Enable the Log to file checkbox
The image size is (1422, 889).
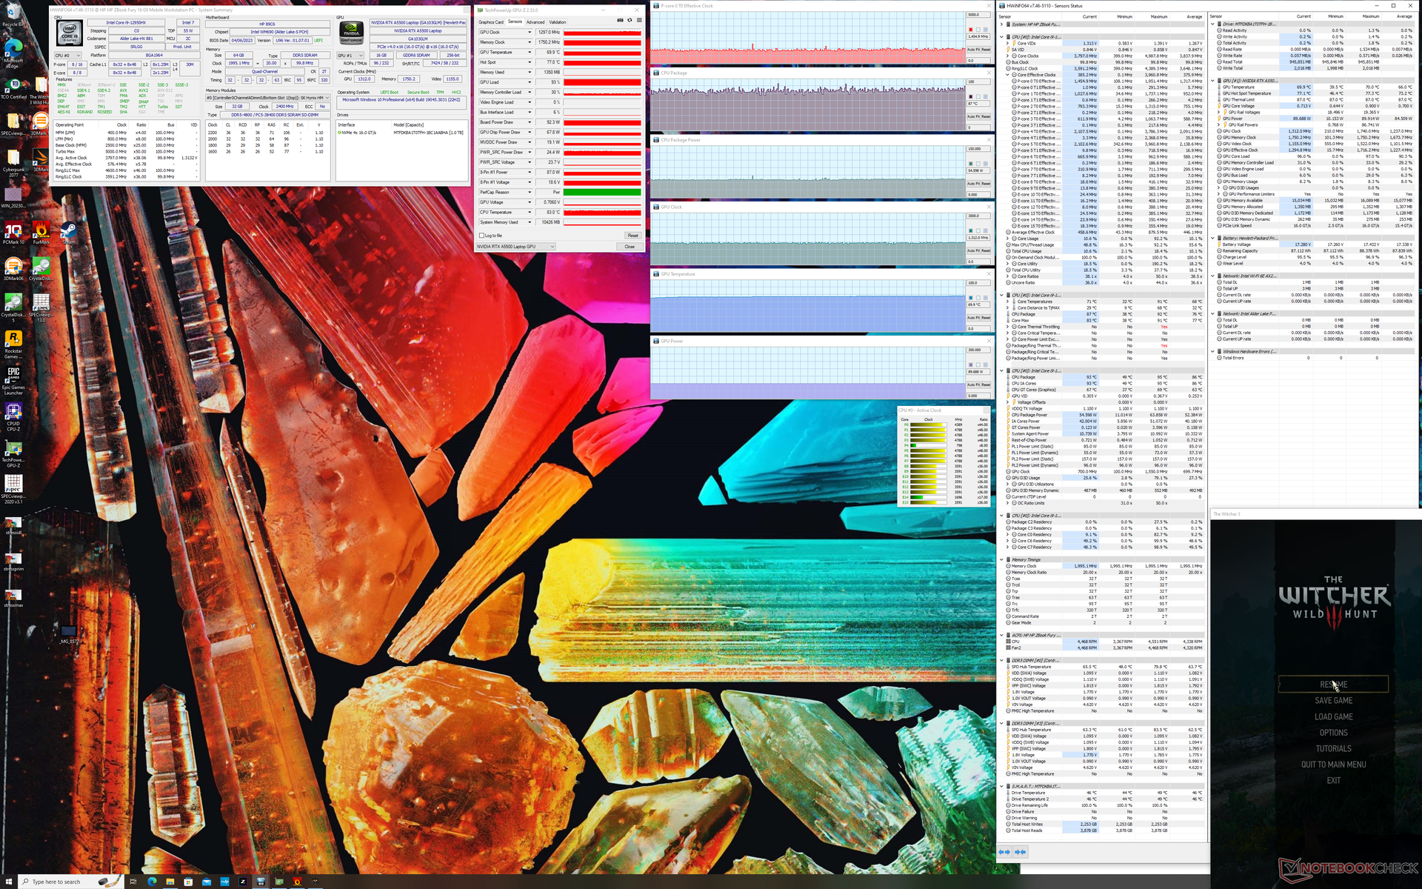pos(482,236)
